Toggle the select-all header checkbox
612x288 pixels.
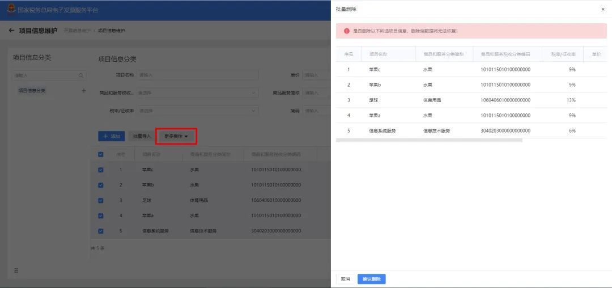101,155
